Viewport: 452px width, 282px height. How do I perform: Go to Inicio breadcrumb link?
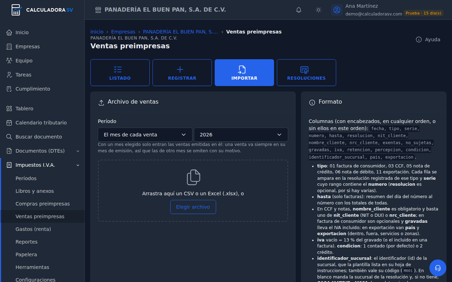[97, 32]
